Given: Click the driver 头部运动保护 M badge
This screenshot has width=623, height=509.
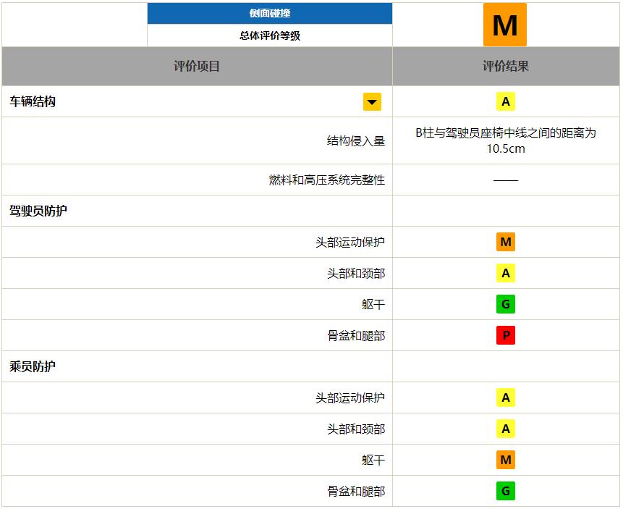Looking at the screenshot, I should tap(505, 242).
